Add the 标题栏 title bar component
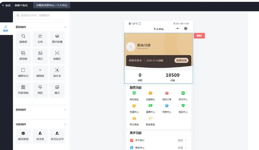This screenshot has width=259, height=150. tap(57, 56)
